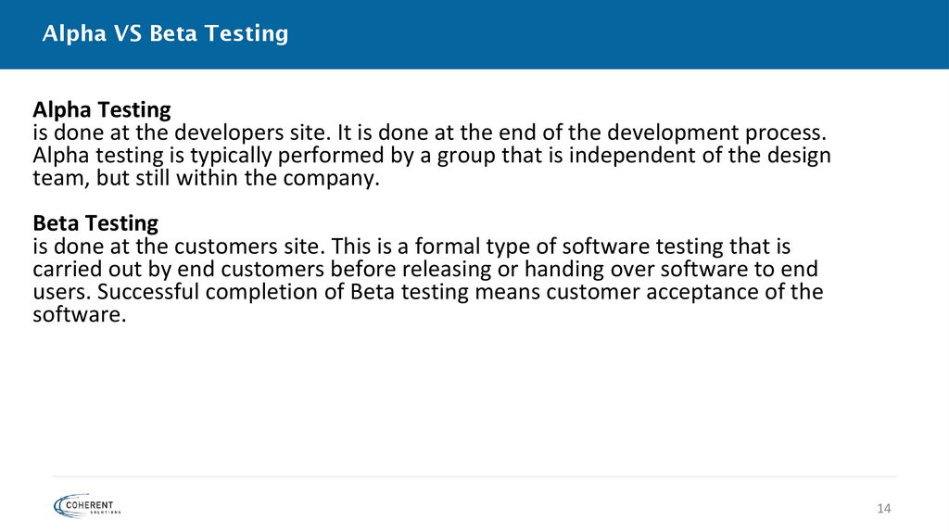Click the line starting 'Alpha testing is typically performed'
Viewport: 949px width, 532px height.
(x=432, y=155)
